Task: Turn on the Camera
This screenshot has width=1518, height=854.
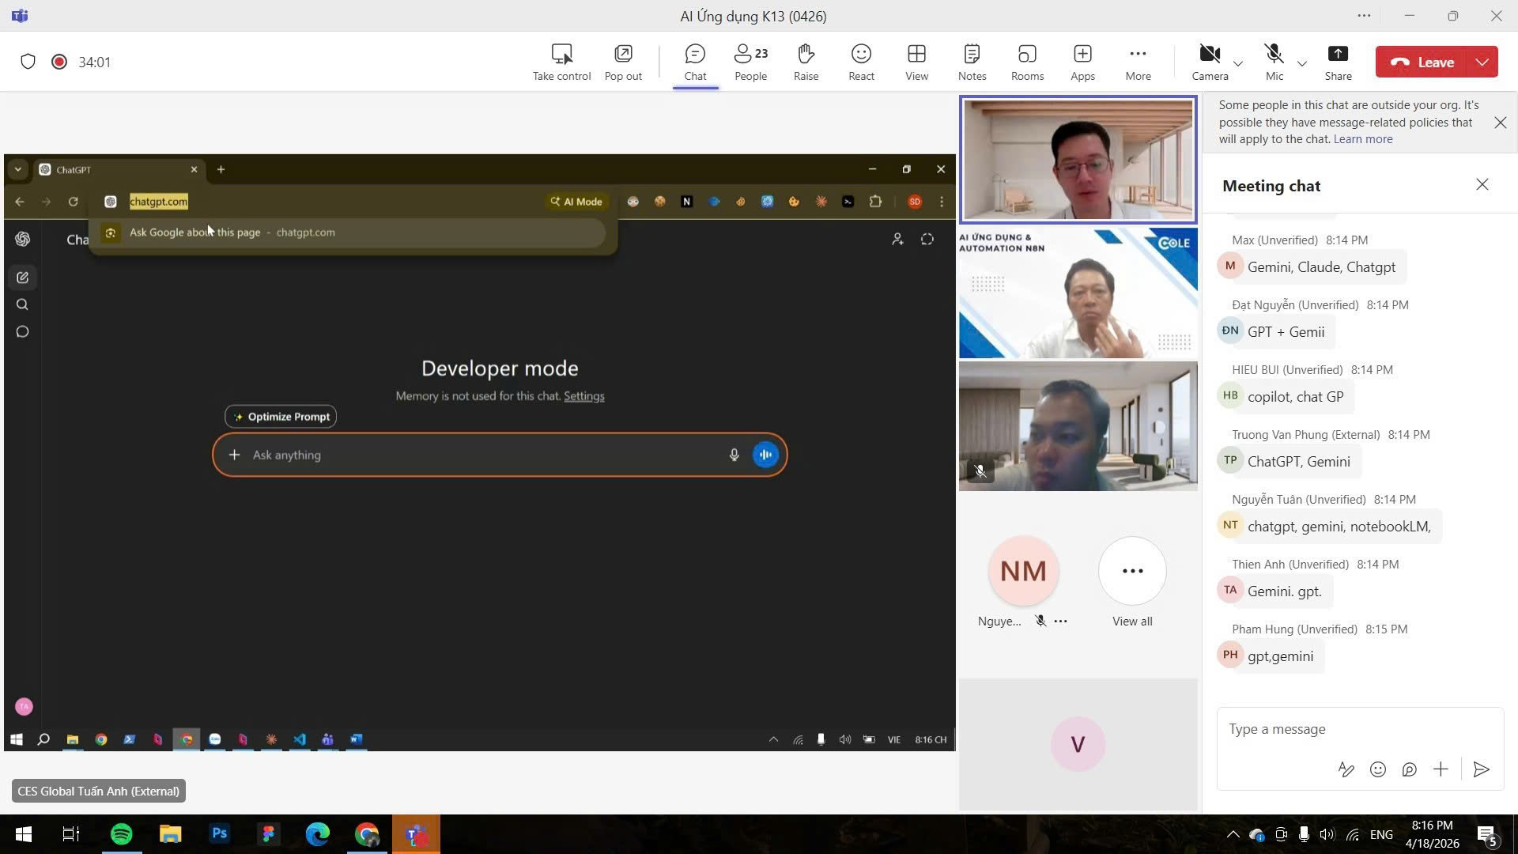Action: pos(1210,62)
